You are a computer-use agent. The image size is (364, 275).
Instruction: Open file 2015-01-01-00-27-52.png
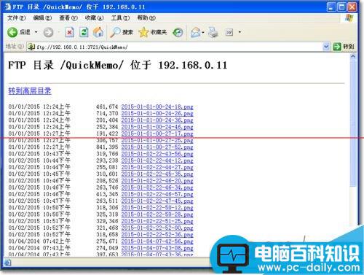157,147
